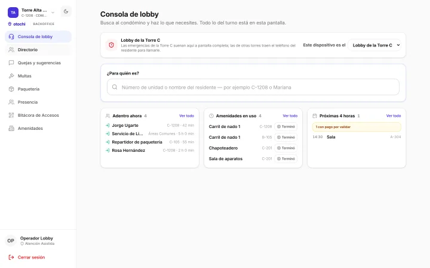The image size is (430, 268).
Task: Open Multas section
Action: tap(38, 76)
